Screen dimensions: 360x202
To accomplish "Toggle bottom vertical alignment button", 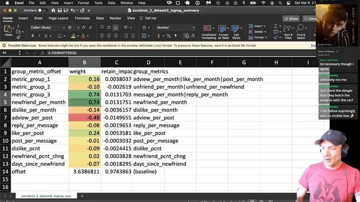I will [x=115, y=27].
